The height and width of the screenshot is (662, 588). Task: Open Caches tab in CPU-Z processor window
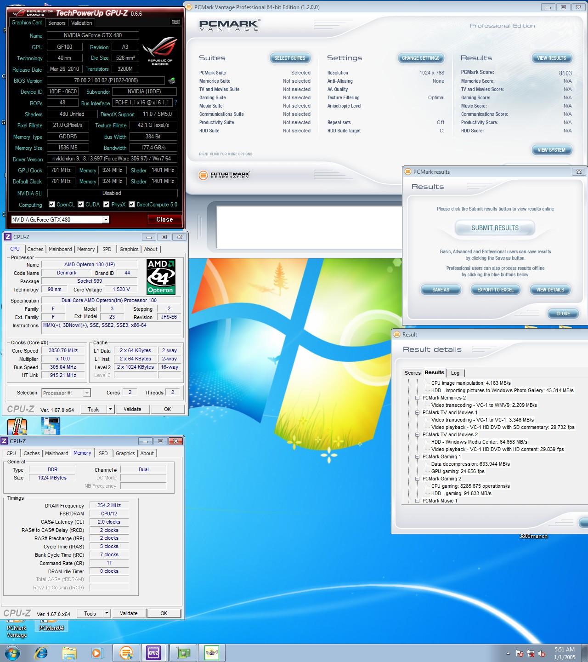click(x=35, y=249)
